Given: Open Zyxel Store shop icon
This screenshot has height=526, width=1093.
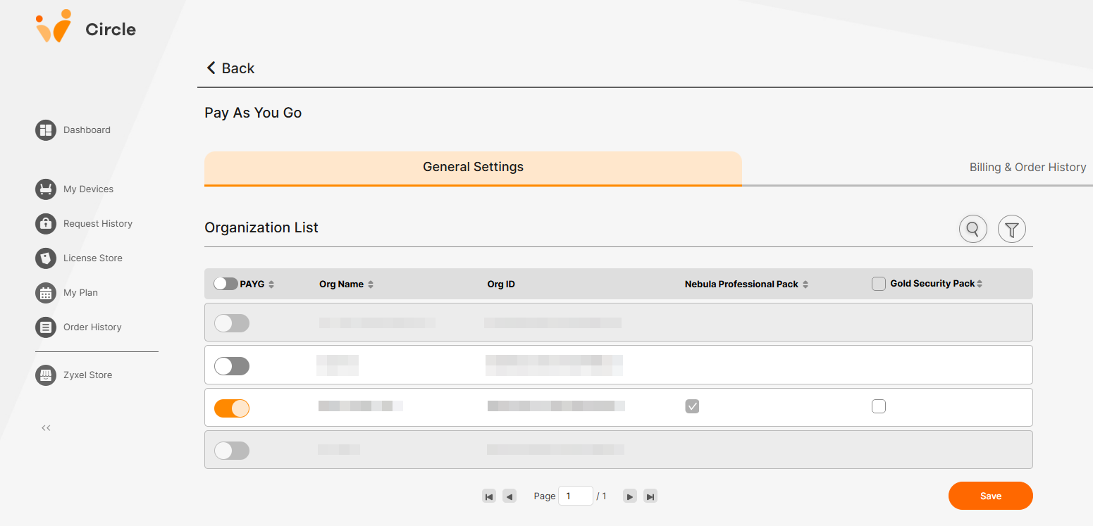Looking at the screenshot, I should coord(46,375).
